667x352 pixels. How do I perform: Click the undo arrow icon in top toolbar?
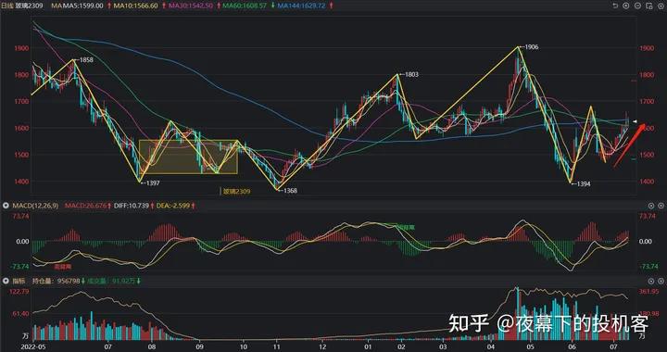click(615, 6)
